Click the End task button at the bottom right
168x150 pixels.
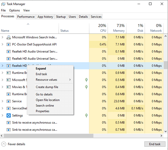155,144
